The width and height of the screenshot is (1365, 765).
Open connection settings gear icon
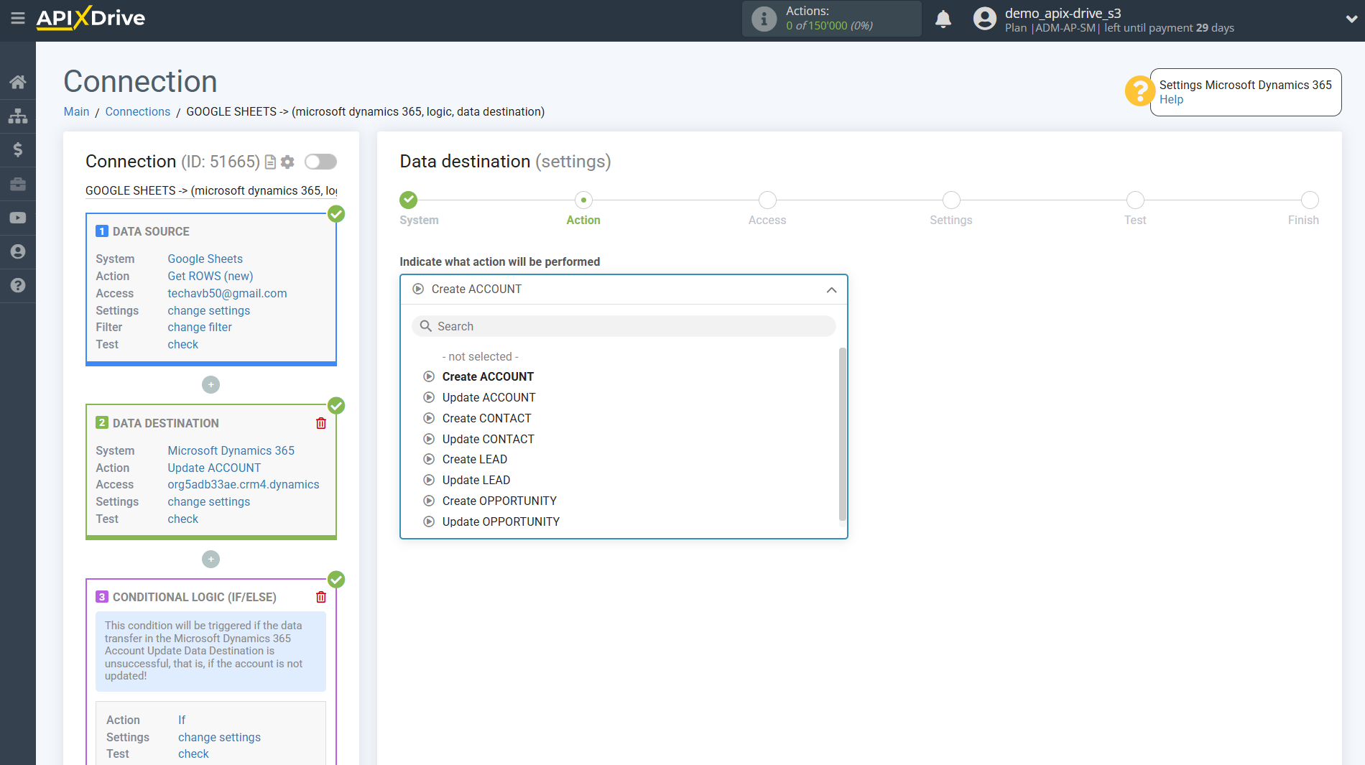tap(287, 162)
